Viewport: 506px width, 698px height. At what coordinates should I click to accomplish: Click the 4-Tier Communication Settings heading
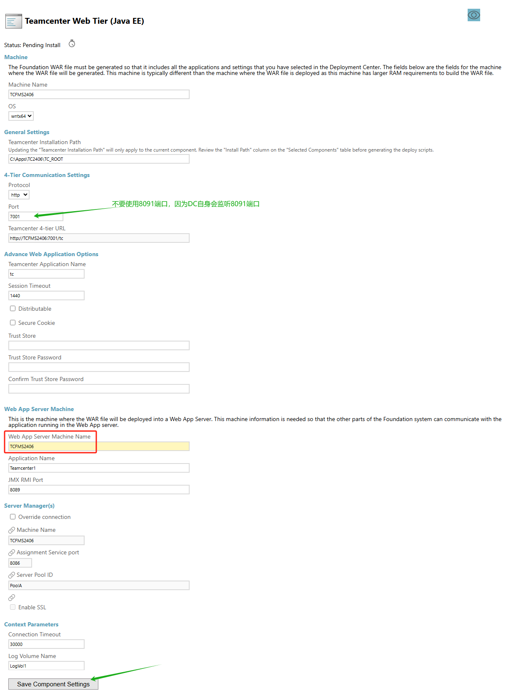47,175
